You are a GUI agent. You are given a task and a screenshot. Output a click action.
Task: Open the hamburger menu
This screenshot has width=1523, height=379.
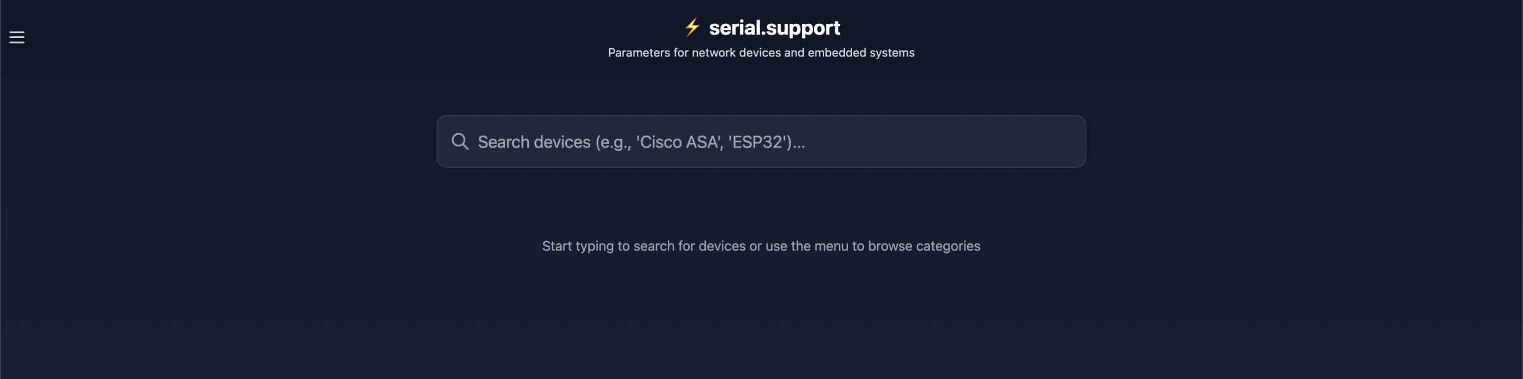(x=17, y=37)
